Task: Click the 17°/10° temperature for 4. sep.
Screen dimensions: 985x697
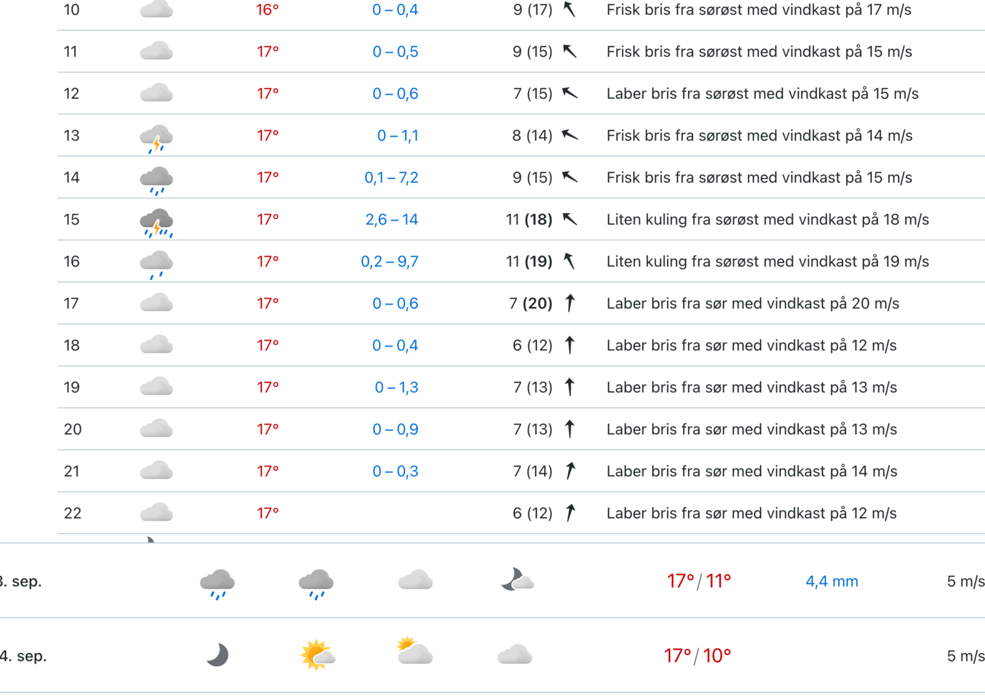Action: (x=698, y=656)
